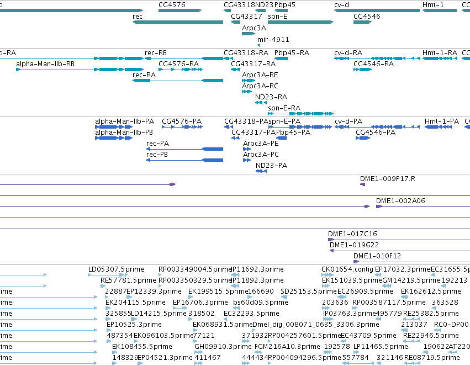Click clone DME1-002A06 label
The image size is (470, 366).
(400, 201)
